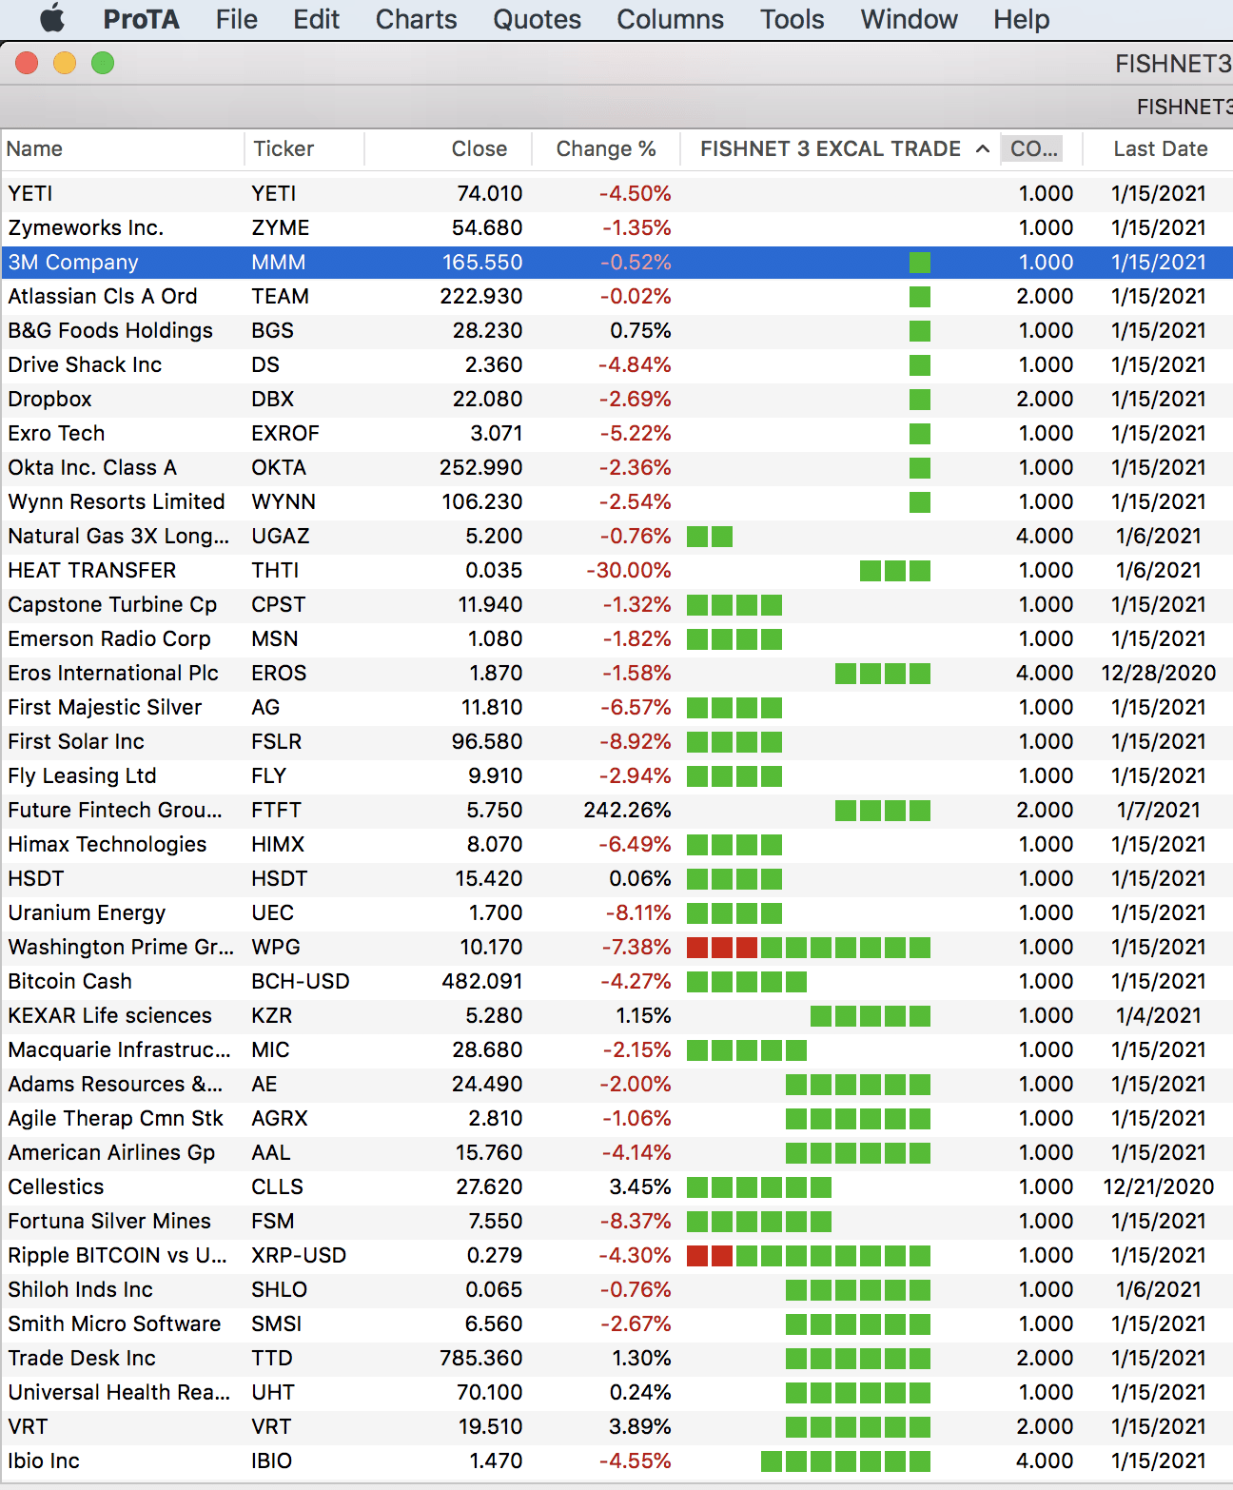
Task: Open the Edit menu
Action: 317,19
